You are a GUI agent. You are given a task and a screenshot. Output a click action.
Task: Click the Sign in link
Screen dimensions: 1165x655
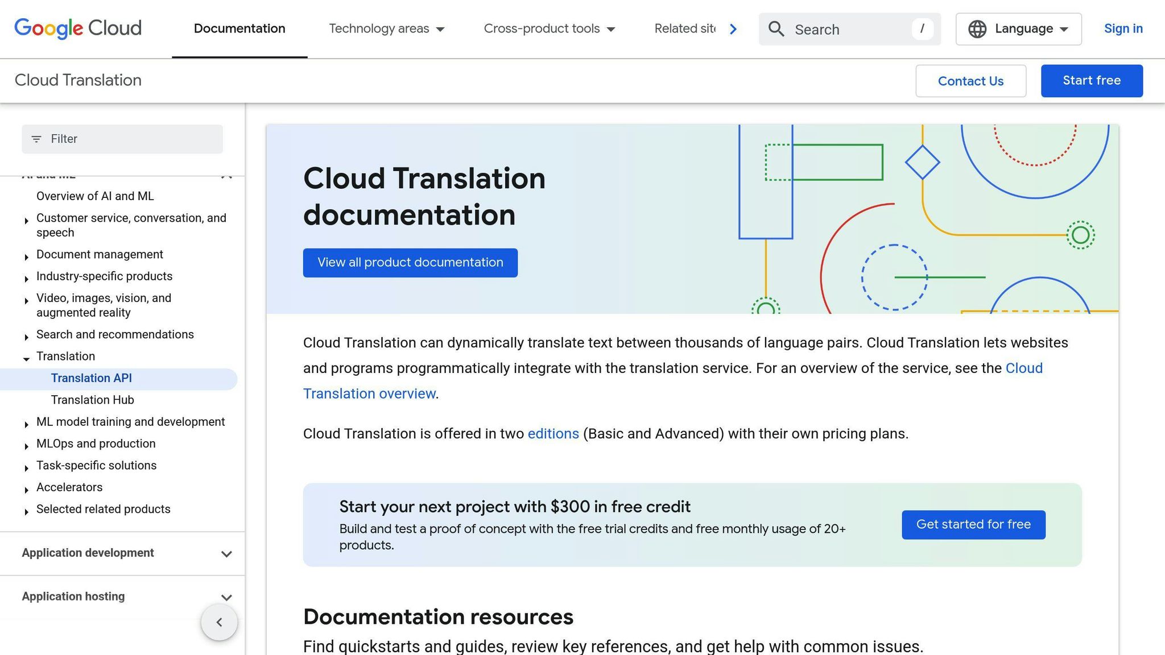(1123, 29)
